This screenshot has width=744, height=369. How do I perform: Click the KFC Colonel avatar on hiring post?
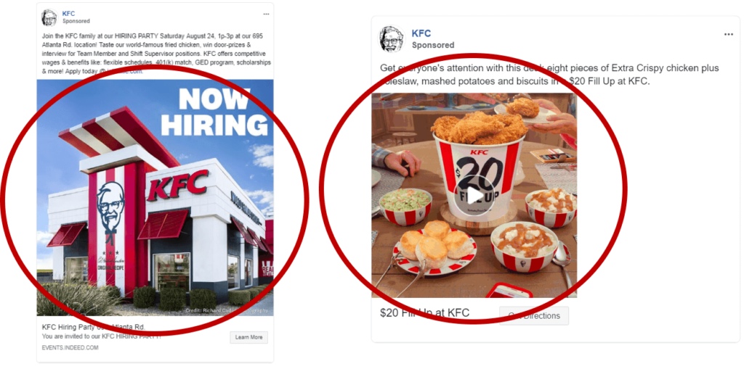click(49, 17)
